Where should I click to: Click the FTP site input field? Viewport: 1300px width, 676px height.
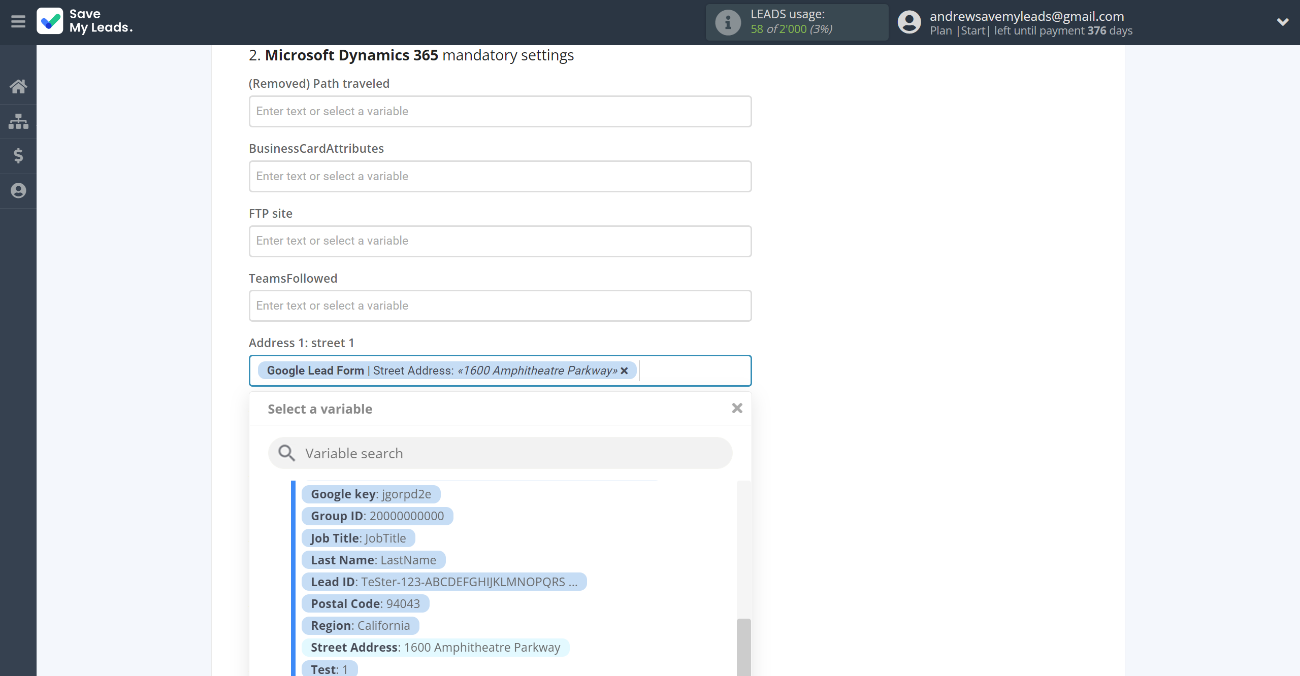pyautogui.click(x=500, y=241)
